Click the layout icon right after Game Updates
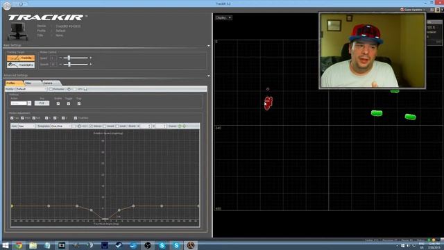 pos(432,10)
